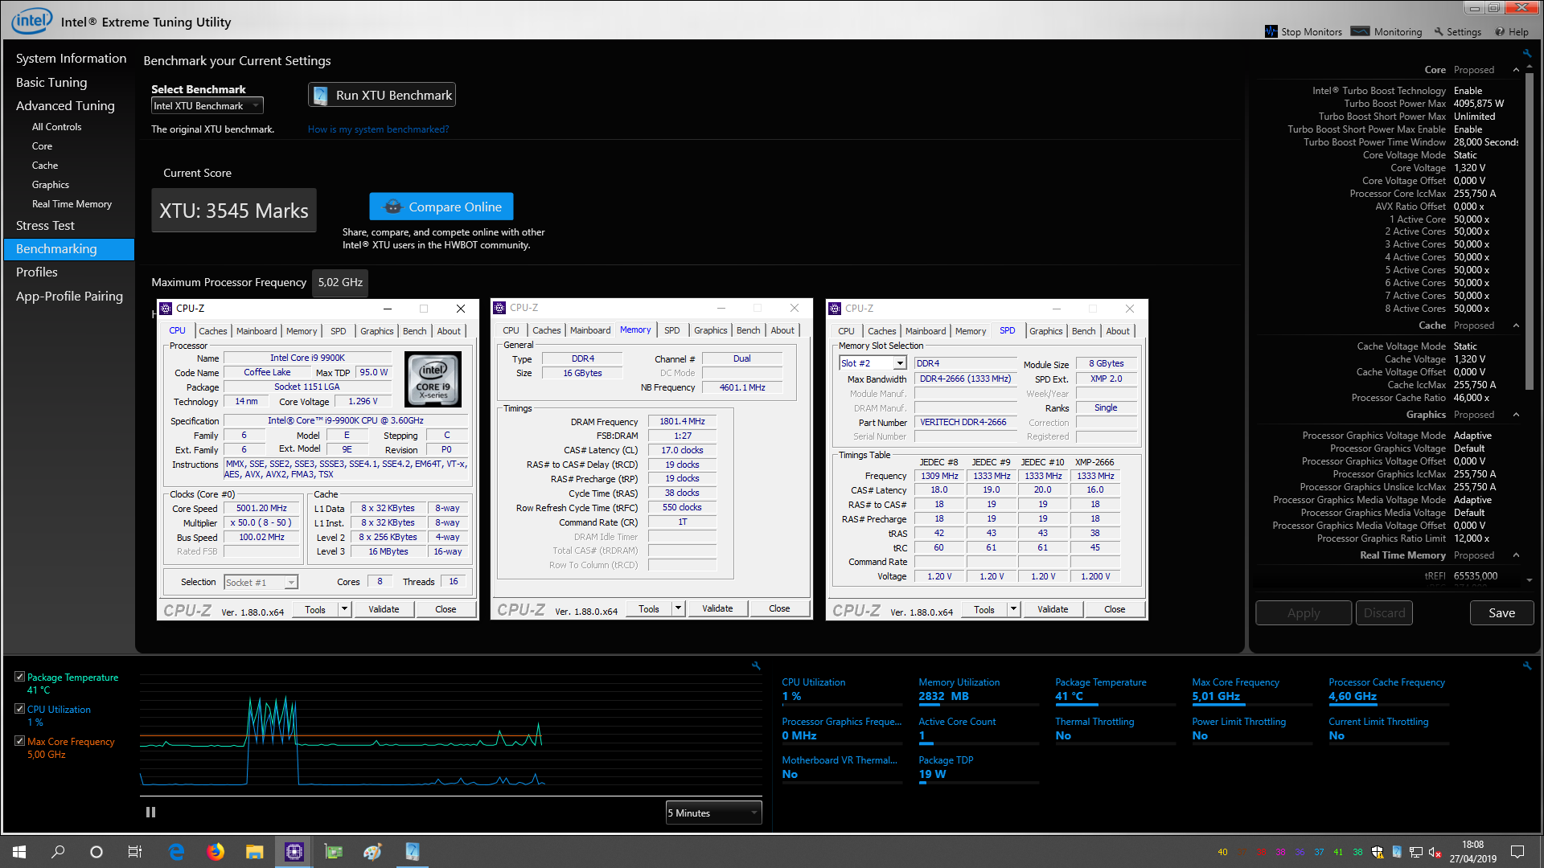Open 5 Minutes time range dropdown
Screen dimensions: 1544x868
713,813
